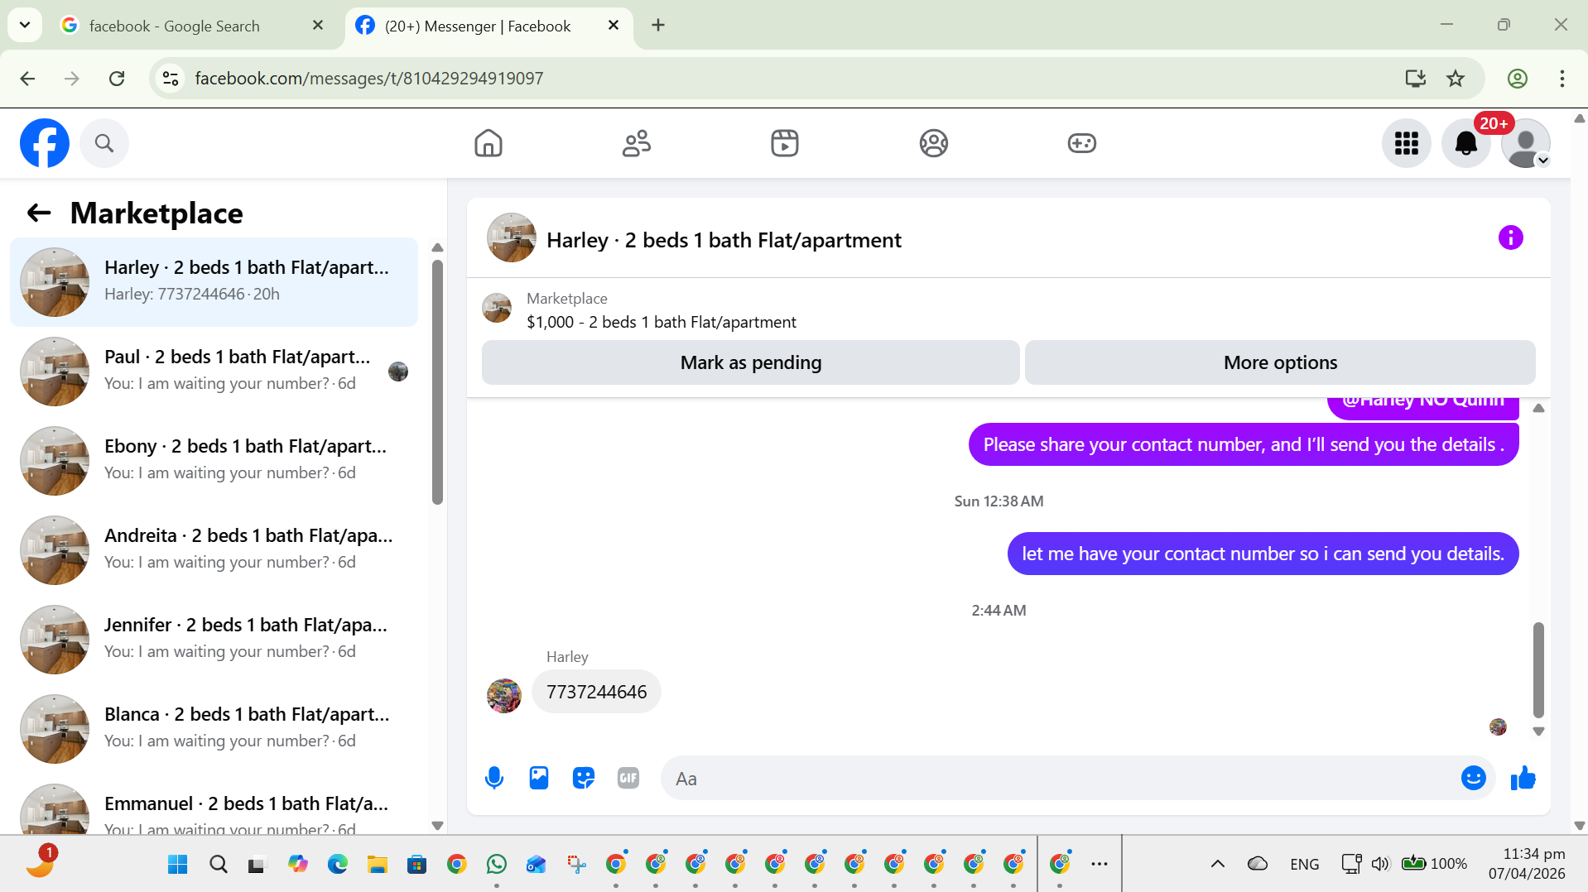1588x892 pixels.
Task: Open Facebook search icon
Action: coord(104,143)
